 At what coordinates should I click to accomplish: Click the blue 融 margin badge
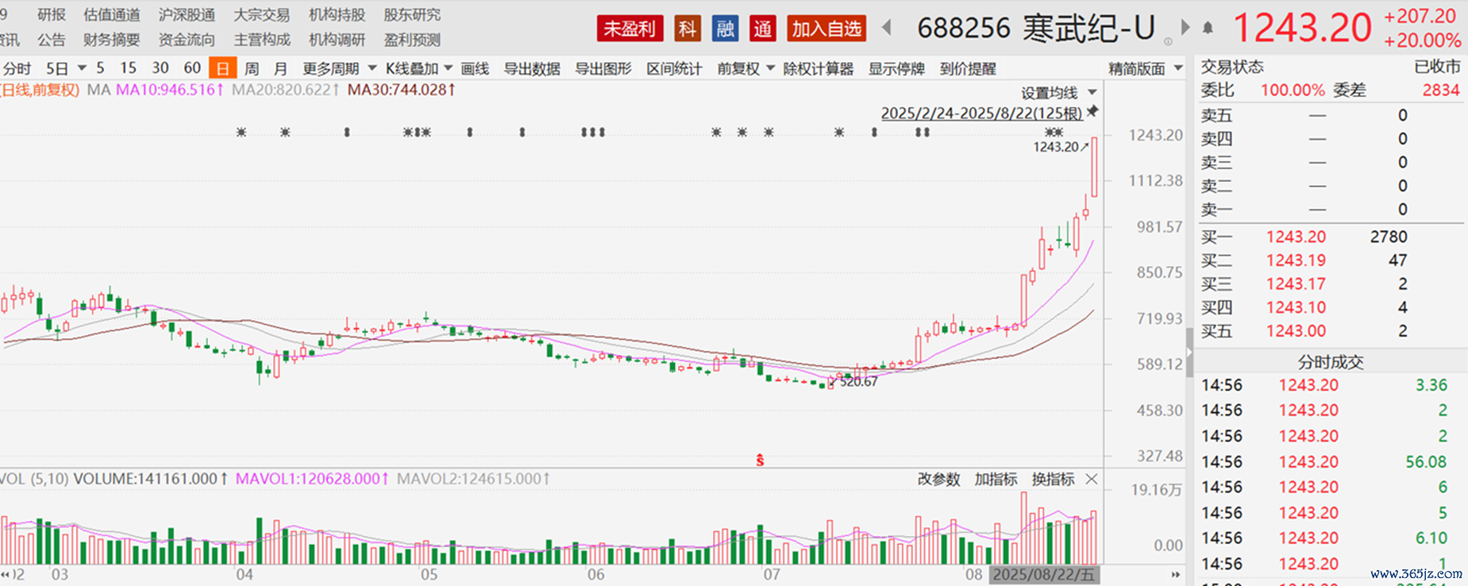pos(725,29)
